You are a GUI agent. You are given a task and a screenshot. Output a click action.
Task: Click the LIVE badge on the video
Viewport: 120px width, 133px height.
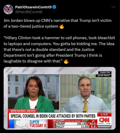coord(104,115)
